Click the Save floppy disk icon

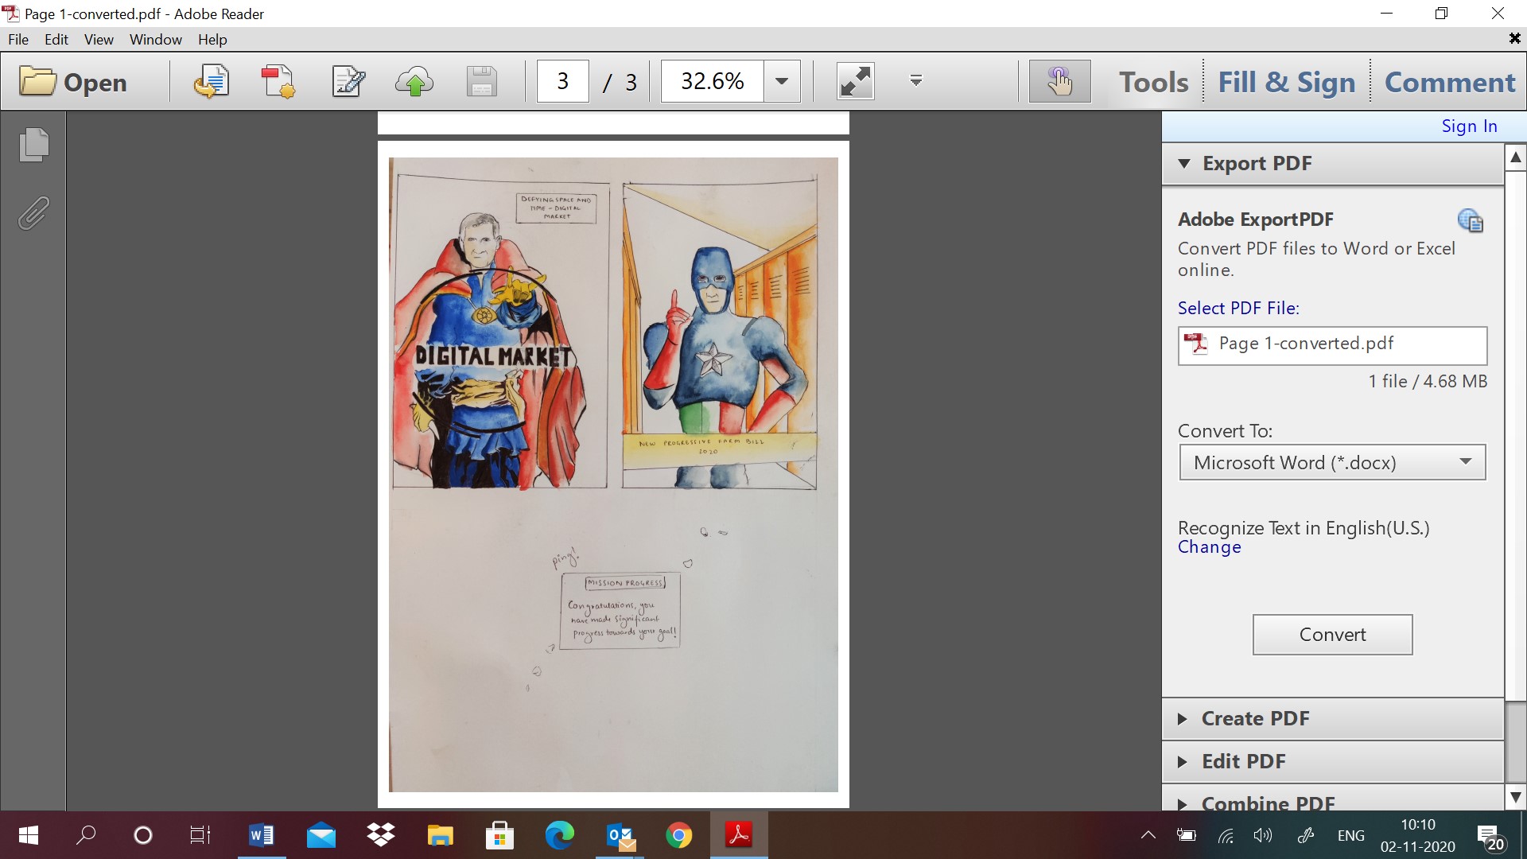pyautogui.click(x=481, y=82)
